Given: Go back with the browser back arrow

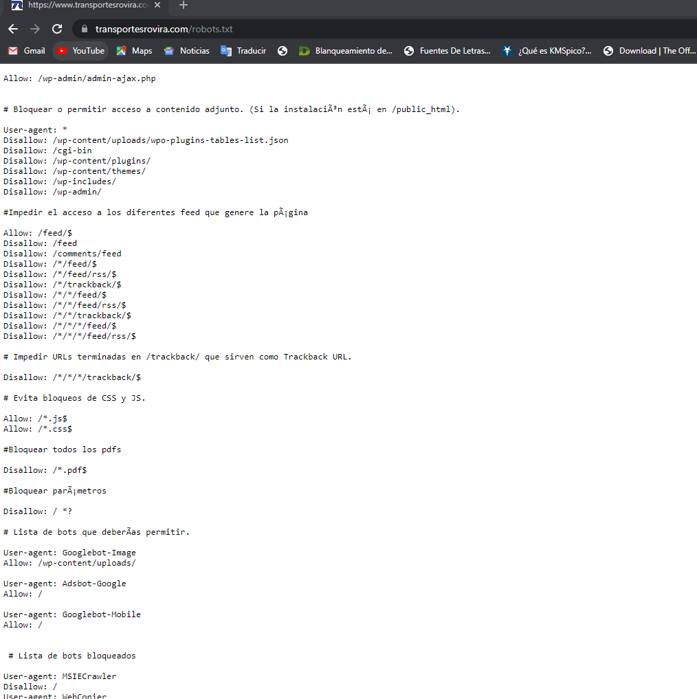Looking at the screenshot, I should click(x=13, y=29).
